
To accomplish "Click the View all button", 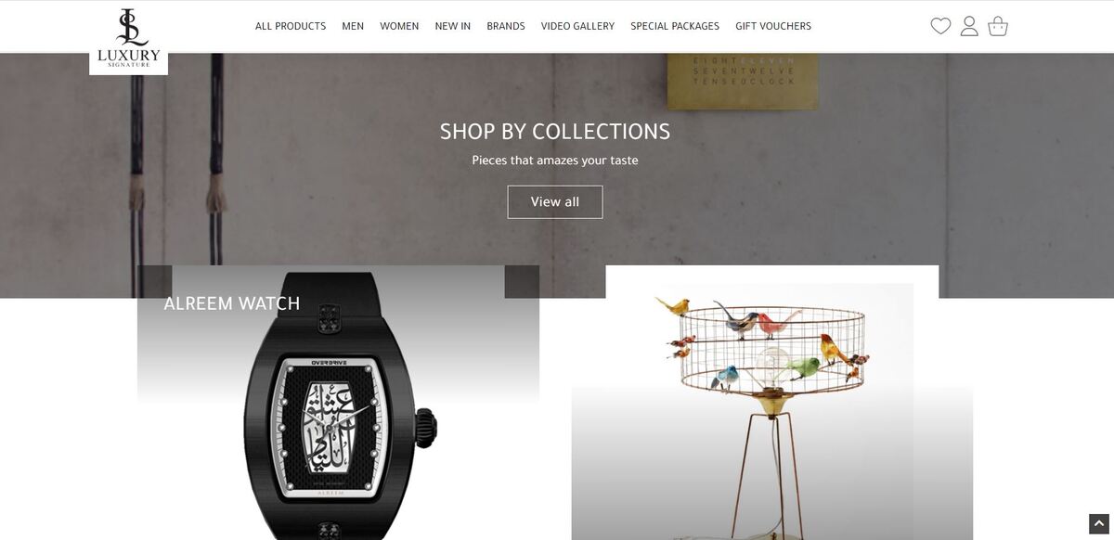I will pos(555,202).
